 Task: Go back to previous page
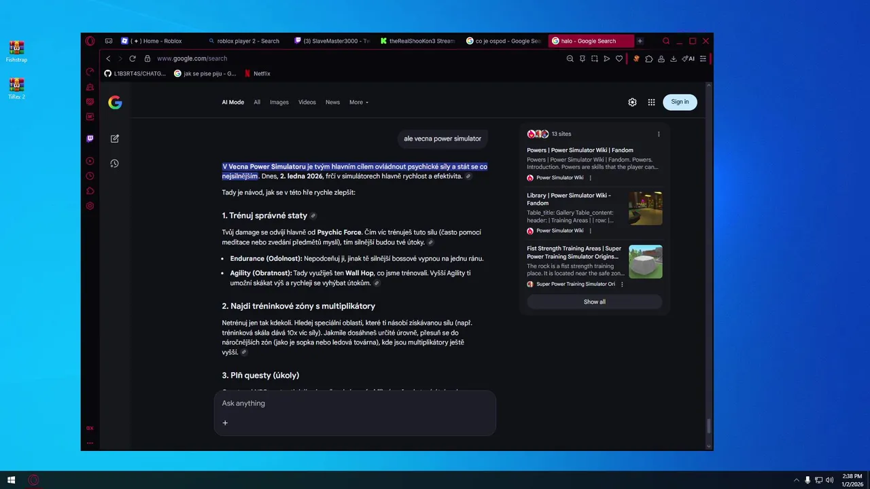pyautogui.click(x=108, y=58)
